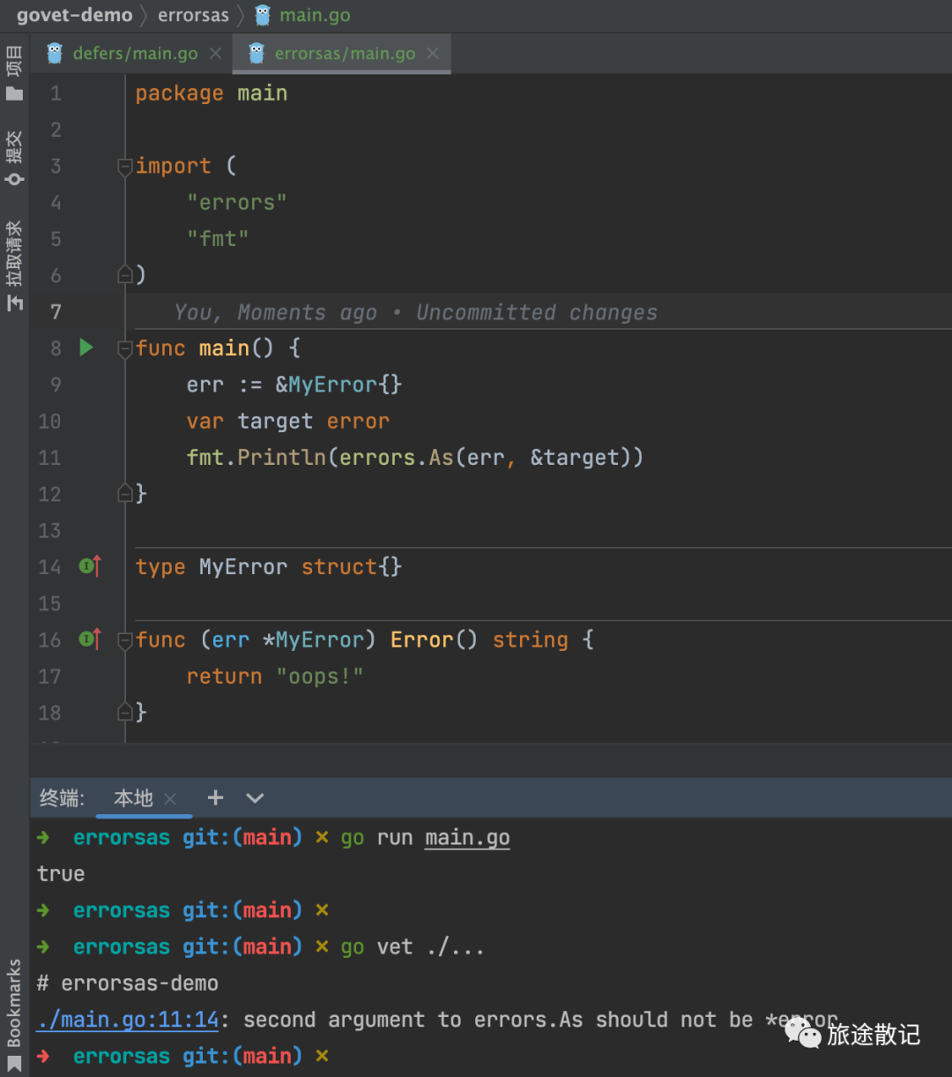Open the ./main.go:11:14 link in terminal
Image resolution: width=952 pixels, height=1077 pixels.
tap(128, 1020)
